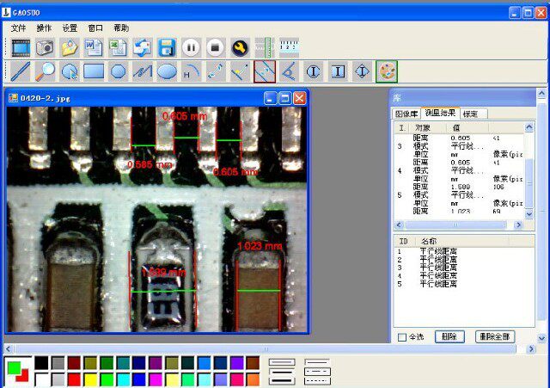Pause live video with the pause button
The height and width of the screenshot is (388, 550).
(191, 47)
